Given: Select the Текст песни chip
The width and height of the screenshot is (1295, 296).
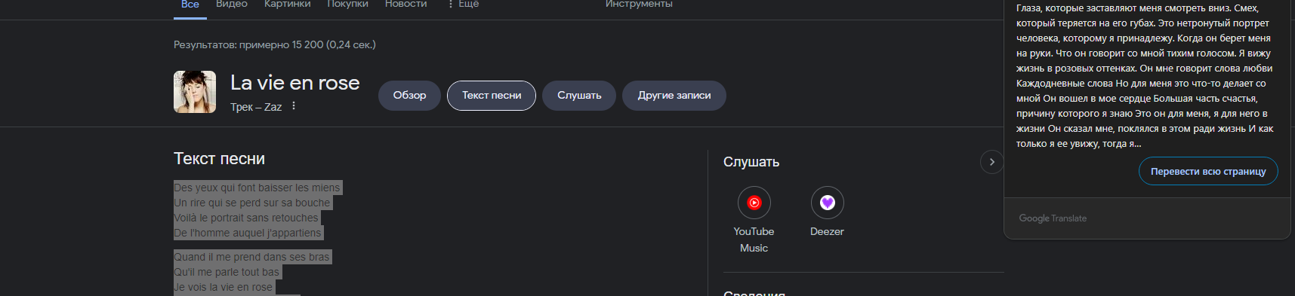Looking at the screenshot, I should click(x=492, y=96).
